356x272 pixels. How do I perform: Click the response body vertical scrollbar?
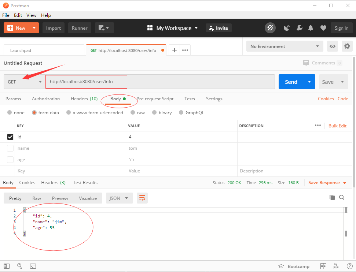coord(346,233)
